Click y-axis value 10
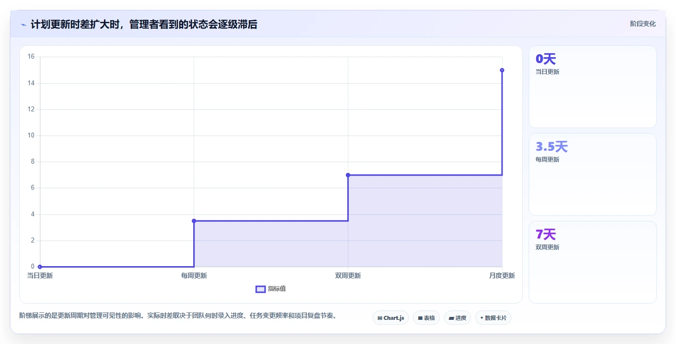 (x=31, y=136)
